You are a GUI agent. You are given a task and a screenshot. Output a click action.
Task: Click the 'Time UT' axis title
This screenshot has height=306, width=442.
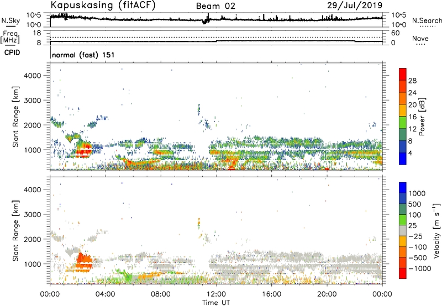click(216, 303)
